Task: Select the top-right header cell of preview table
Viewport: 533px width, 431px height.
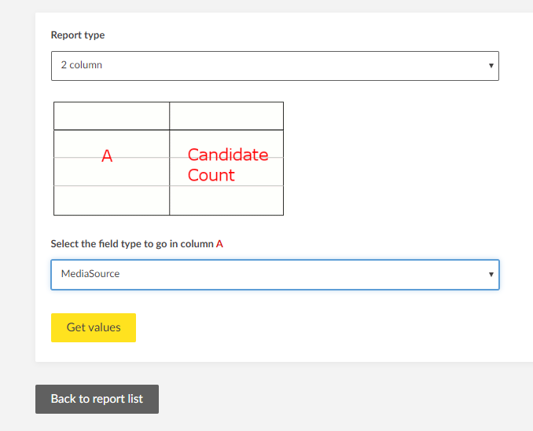Action: coord(226,116)
